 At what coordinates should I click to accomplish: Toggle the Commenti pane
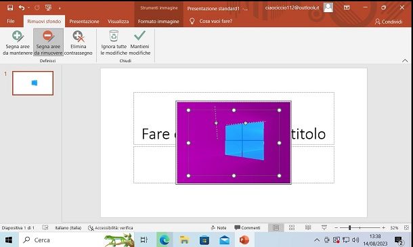pyautogui.click(x=247, y=228)
